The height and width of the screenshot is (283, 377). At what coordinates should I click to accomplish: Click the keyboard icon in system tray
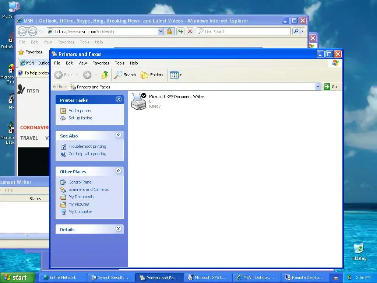(x=336, y=278)
